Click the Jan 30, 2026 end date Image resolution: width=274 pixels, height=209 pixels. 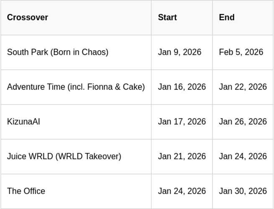(243, 191)
